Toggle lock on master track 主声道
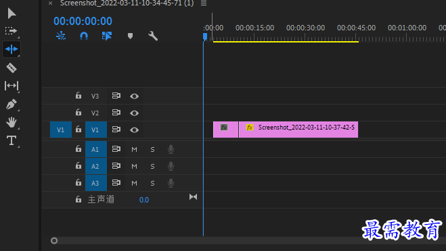 coord(79,199)
